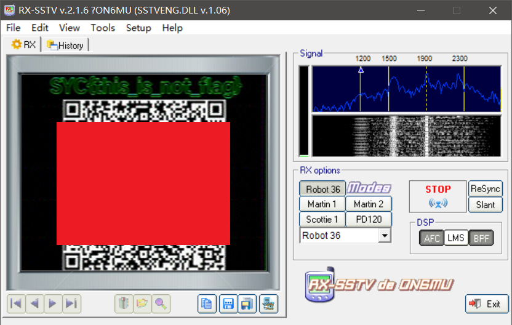The width and height of the screenshot is (512, 325).
Task: Click the magnifying glass zoom icon
Action: pos(161,304)
